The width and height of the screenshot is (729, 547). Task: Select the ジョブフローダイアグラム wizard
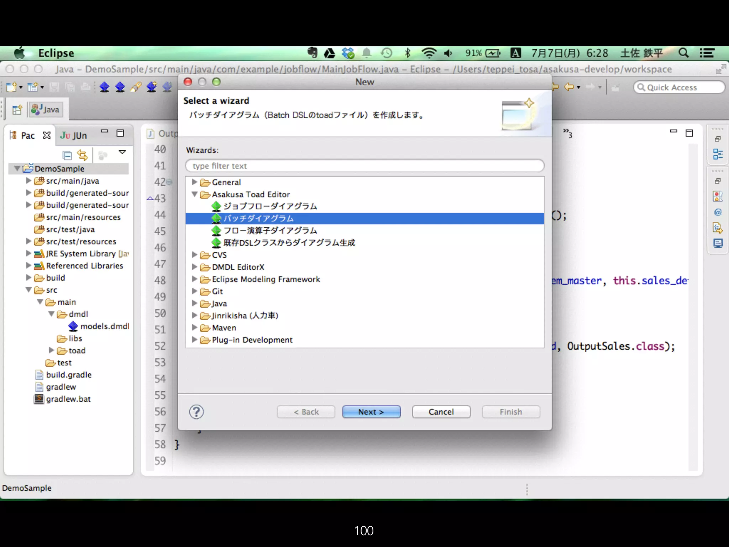tap(270, 206)
